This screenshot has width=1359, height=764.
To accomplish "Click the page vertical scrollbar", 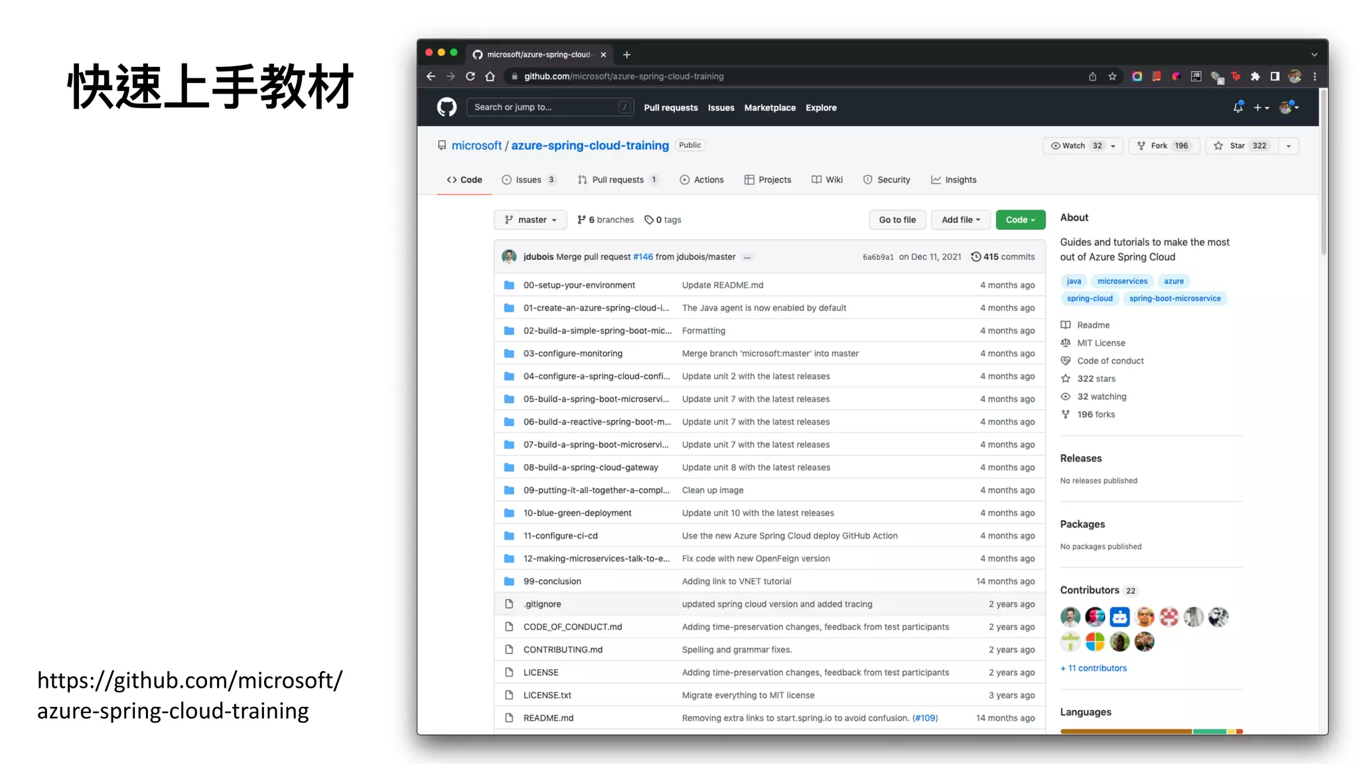I will (1323, 172).
